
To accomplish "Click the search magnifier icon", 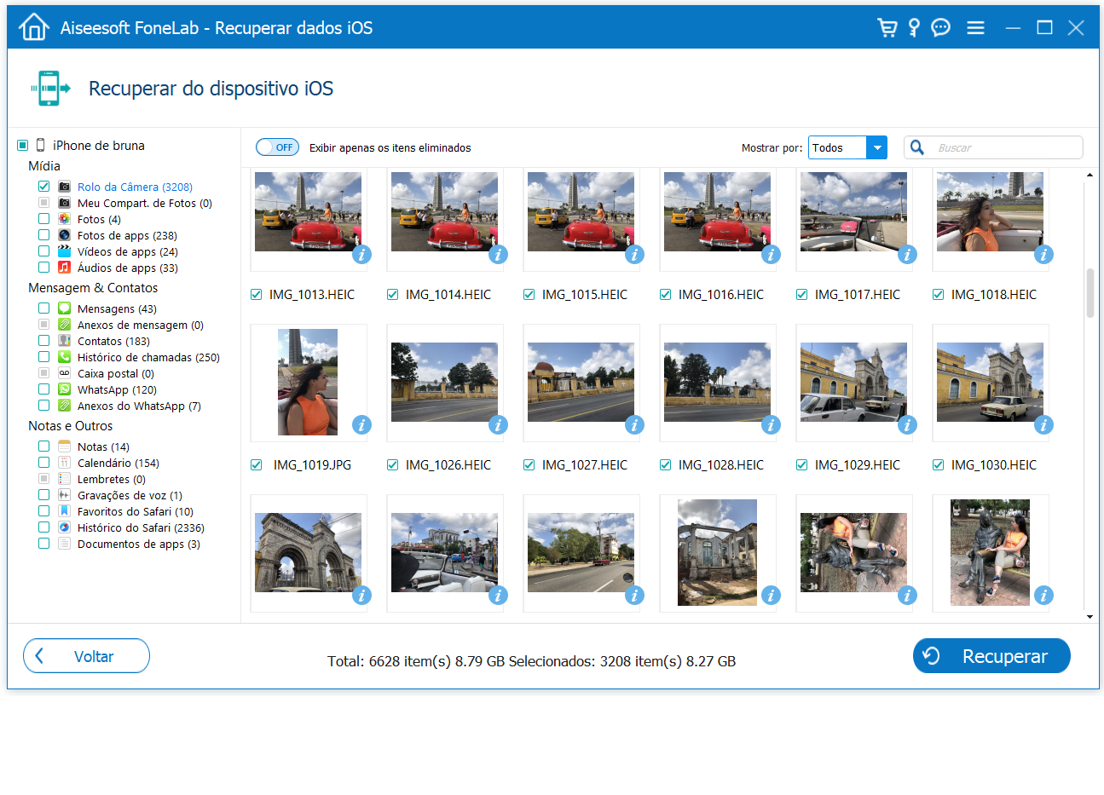I will (917, 147).
